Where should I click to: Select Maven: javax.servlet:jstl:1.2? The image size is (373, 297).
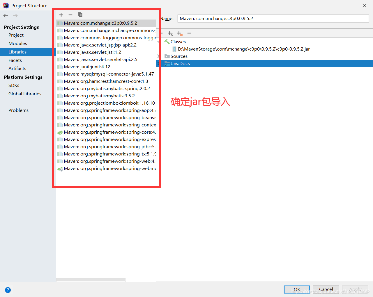[x=106, y=52]
